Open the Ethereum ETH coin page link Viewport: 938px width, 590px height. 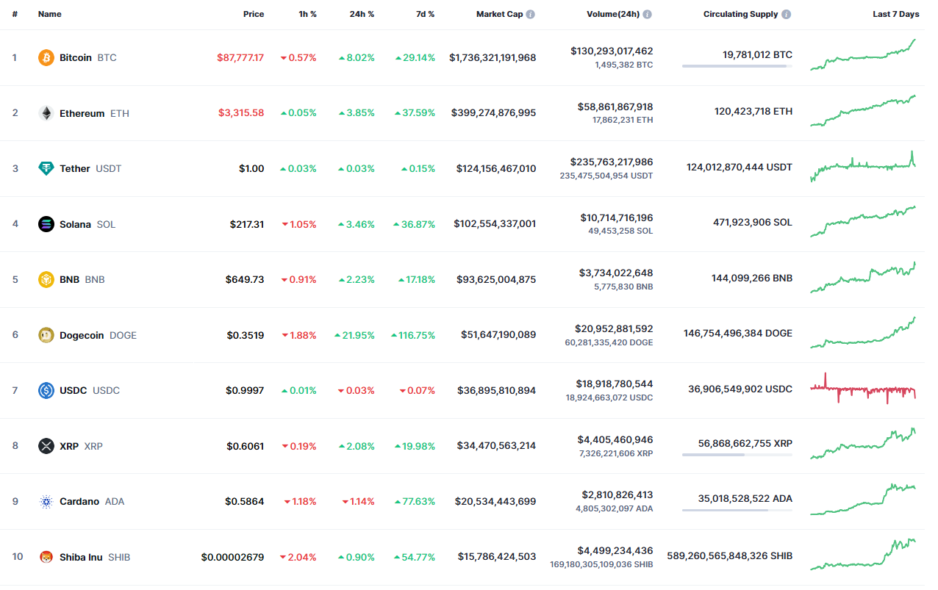84,113
